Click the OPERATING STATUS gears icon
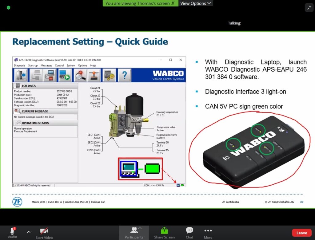The width and height of the screenshot is (315, 240). 18,123
